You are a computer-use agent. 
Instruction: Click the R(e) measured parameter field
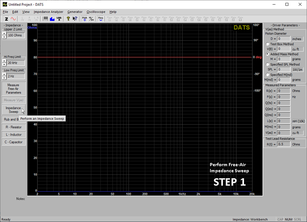[284, 91]
